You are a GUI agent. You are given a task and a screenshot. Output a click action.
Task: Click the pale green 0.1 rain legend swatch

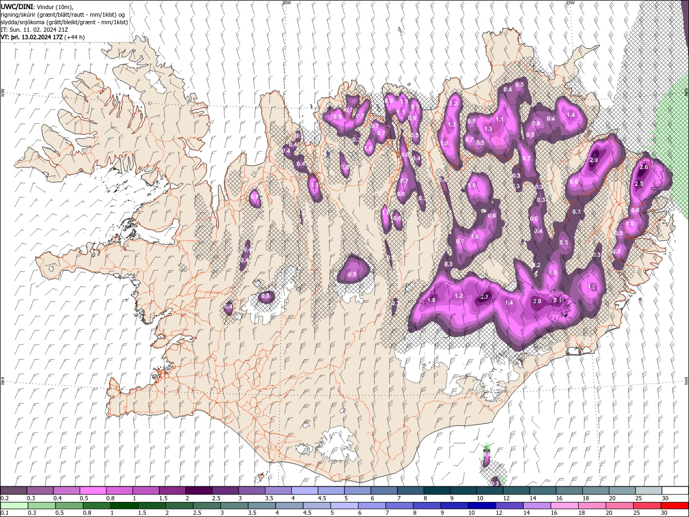click(x=13, y=506)
